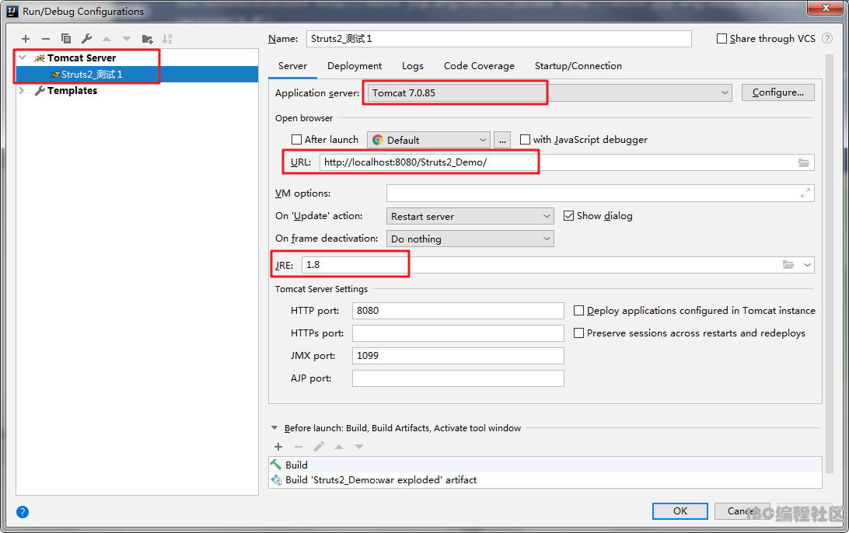Browse for URL using folder icon
The image size is (849, 533).
pos(804,162)
